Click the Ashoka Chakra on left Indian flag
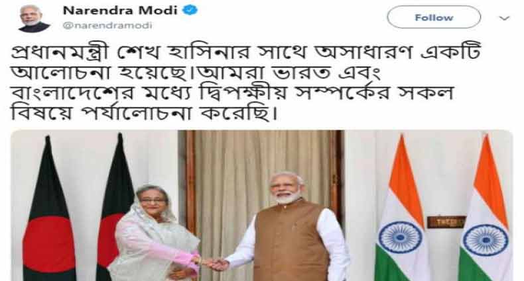Image resolution: width=524 pixels, height=281 pixels. point(400,237)
